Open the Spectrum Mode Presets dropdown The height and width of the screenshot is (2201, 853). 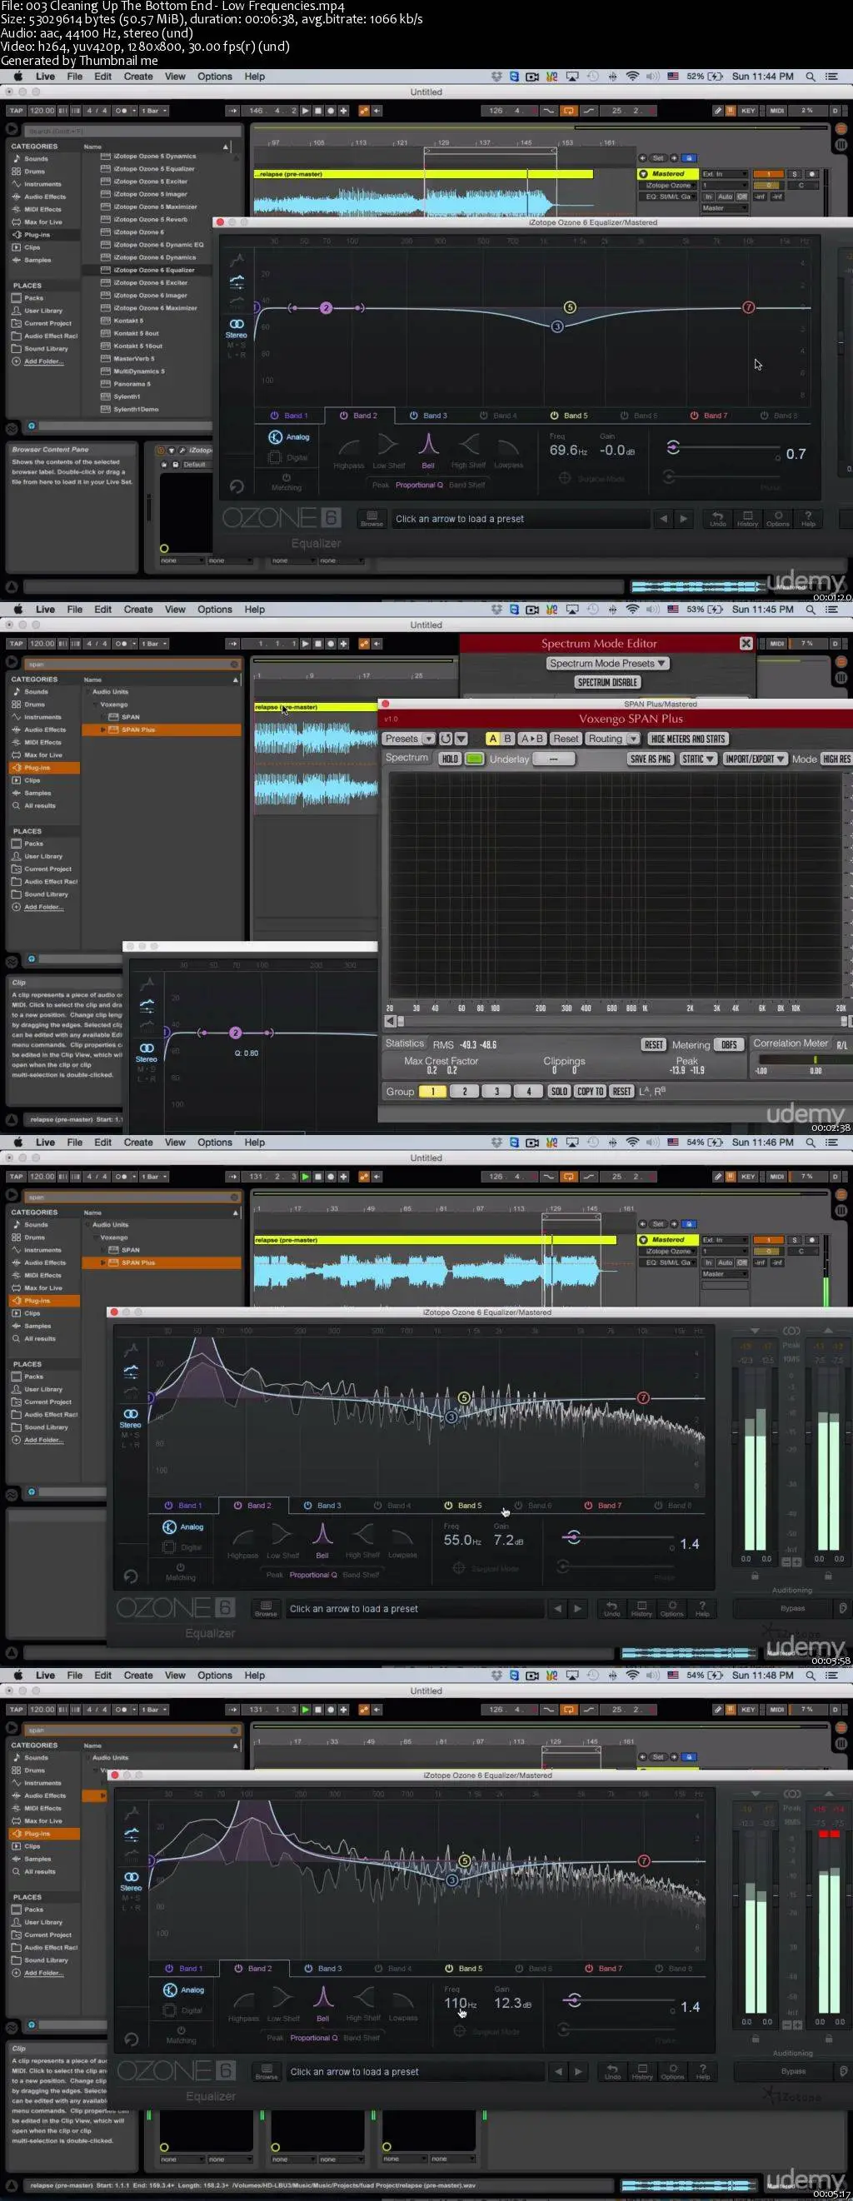(606, 663)
